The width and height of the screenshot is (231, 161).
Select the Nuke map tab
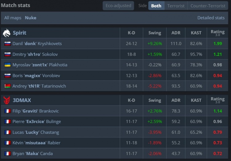tap(30, 18)
